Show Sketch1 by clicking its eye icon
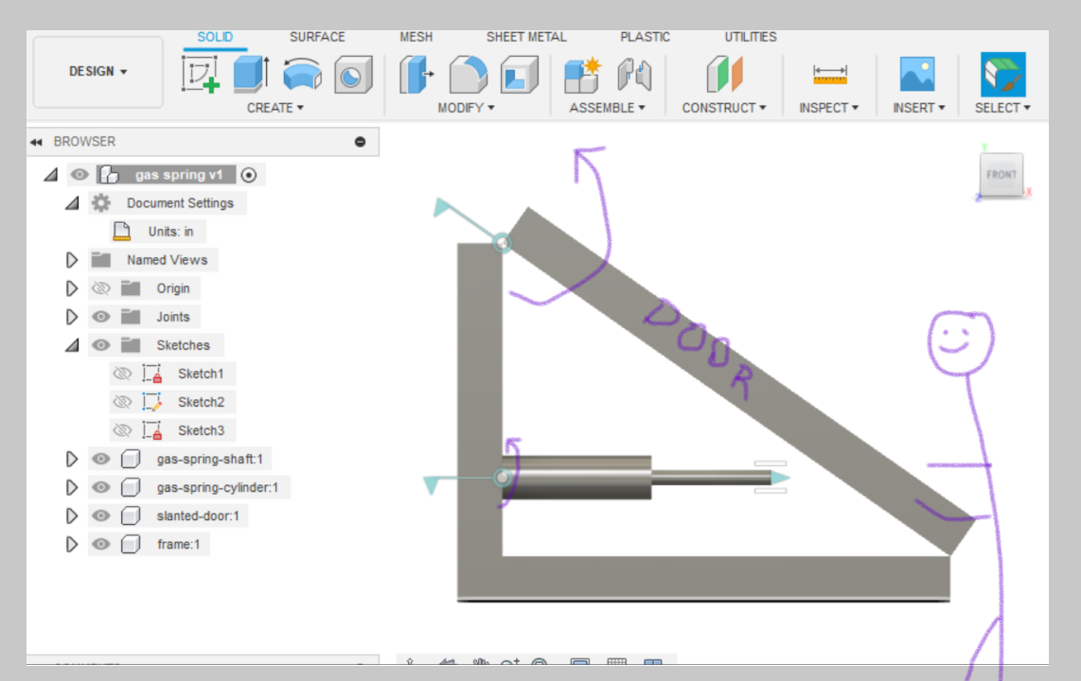Viewport: 1081px width, 681px height. [x=122, y=374]
